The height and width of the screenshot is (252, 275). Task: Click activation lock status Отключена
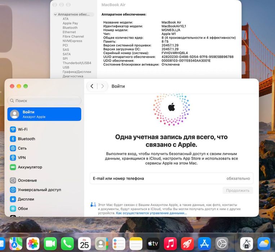[x=170, y=65]
